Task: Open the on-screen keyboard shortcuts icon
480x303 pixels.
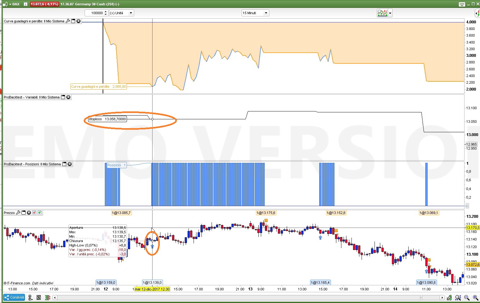Action: (x=462, y=4)
